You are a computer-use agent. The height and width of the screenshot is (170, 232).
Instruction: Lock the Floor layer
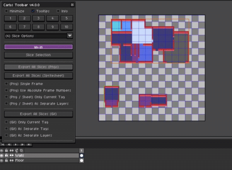tap(6, 160)
